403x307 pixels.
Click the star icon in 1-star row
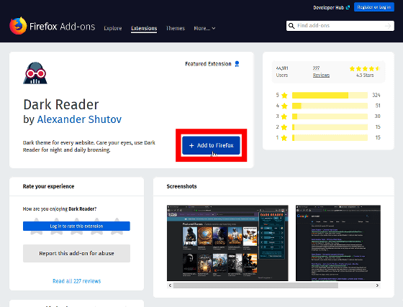pyautogui.click(x=284, y=138)
